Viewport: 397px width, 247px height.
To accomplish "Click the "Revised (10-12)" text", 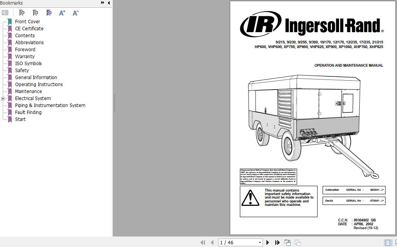I will (x=366, y=228).
